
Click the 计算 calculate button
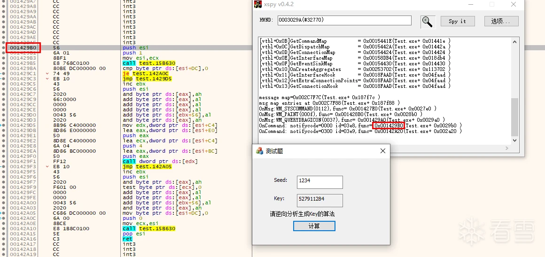point(314,226)
